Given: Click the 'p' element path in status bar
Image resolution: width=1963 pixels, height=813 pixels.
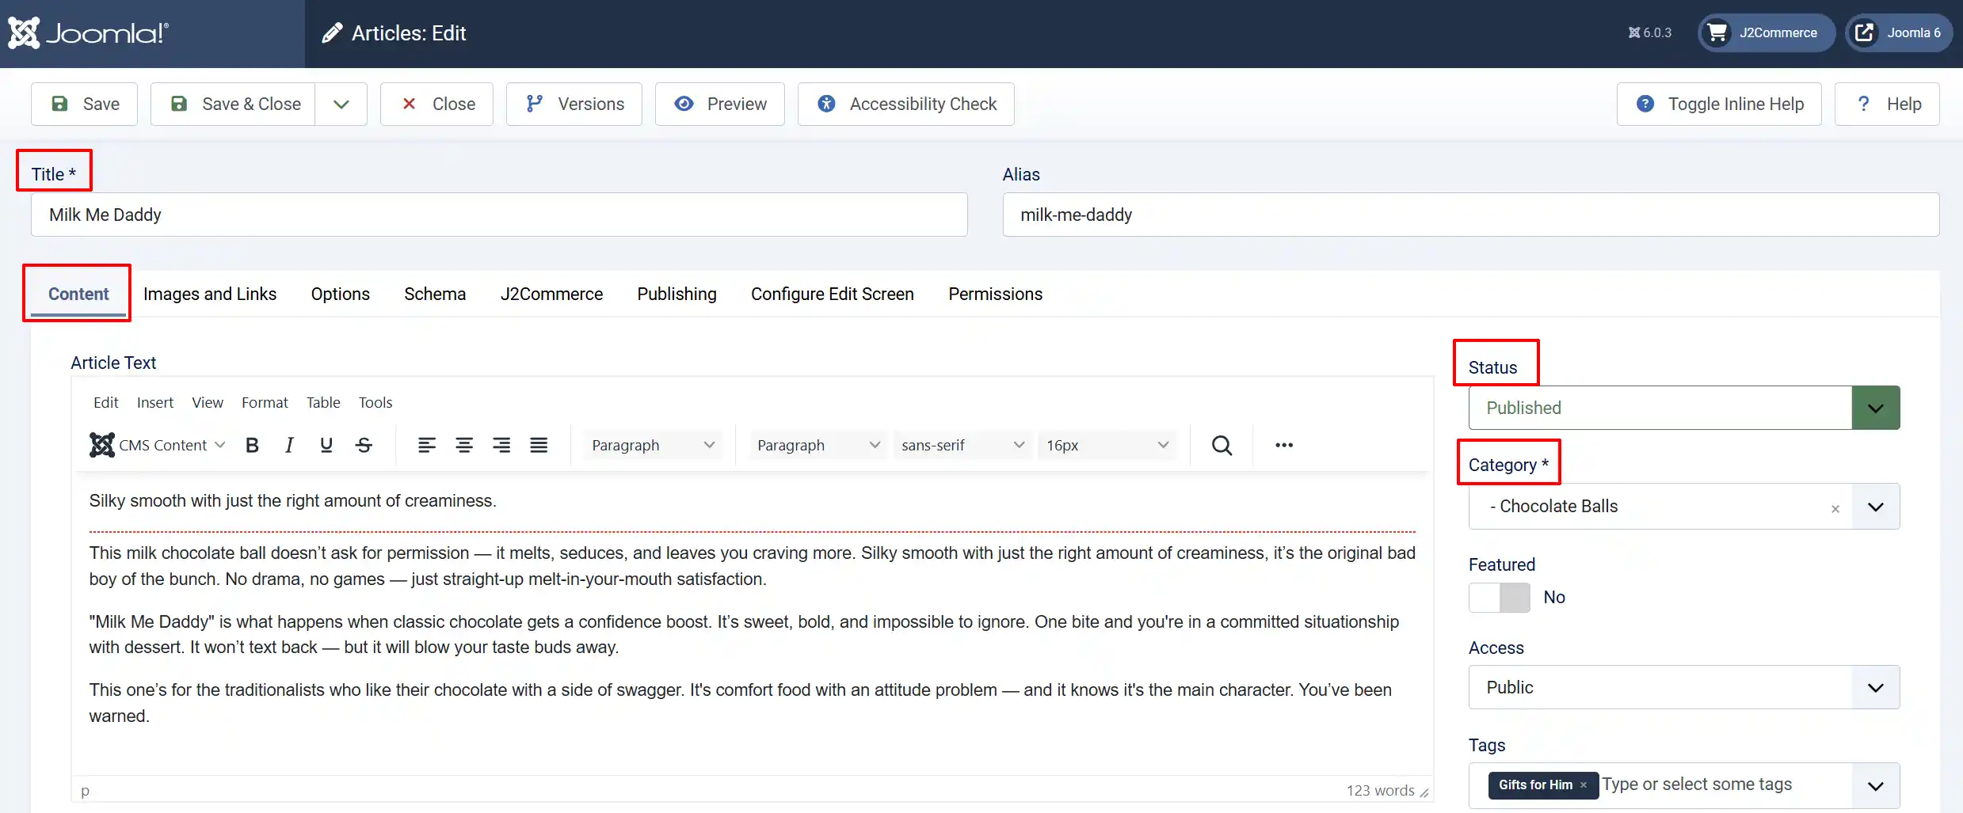Looking at the screenshot, I should coord(85,790).
